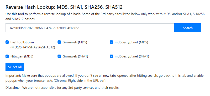Click the Gromweb (MD5) label text
The image size is (210, 96).
tap(75, 42)
